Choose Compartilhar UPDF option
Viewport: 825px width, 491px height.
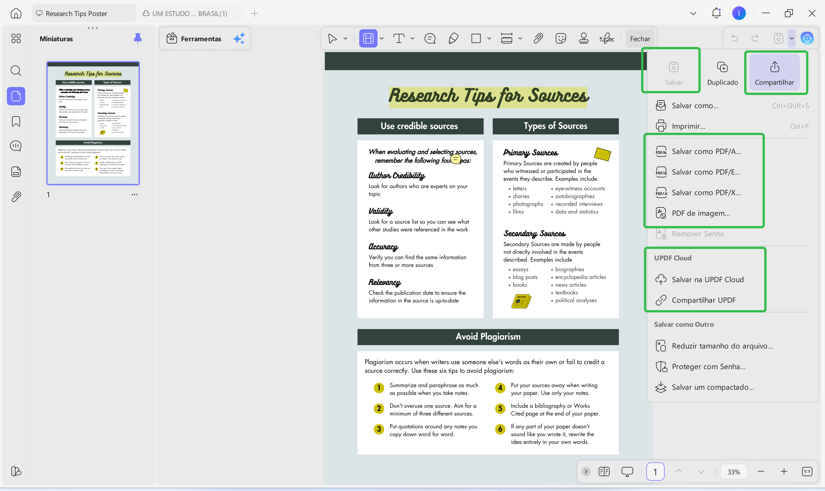(732, 300)
